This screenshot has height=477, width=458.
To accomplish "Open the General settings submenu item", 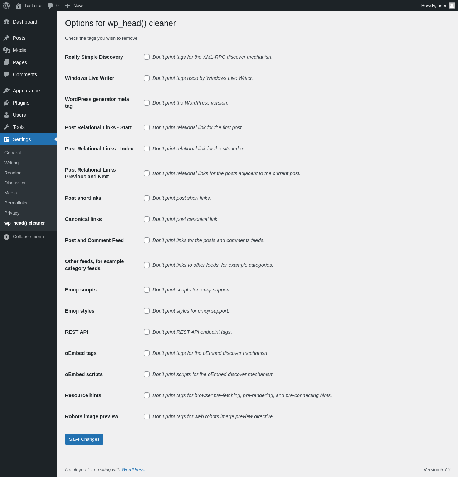I will (x=13, y=153).
